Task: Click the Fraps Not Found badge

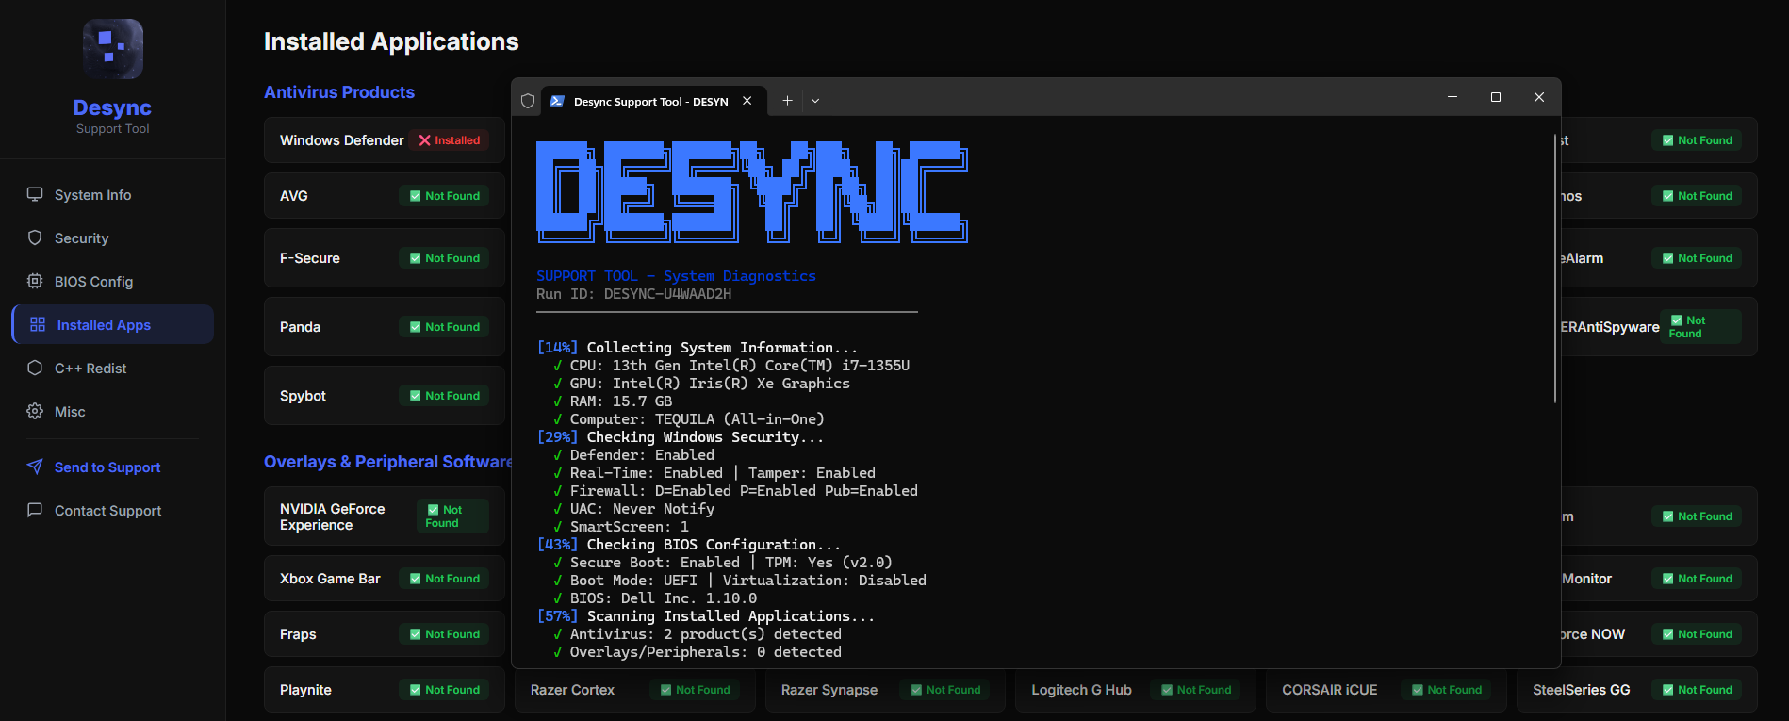Action: tap(445, 634)
